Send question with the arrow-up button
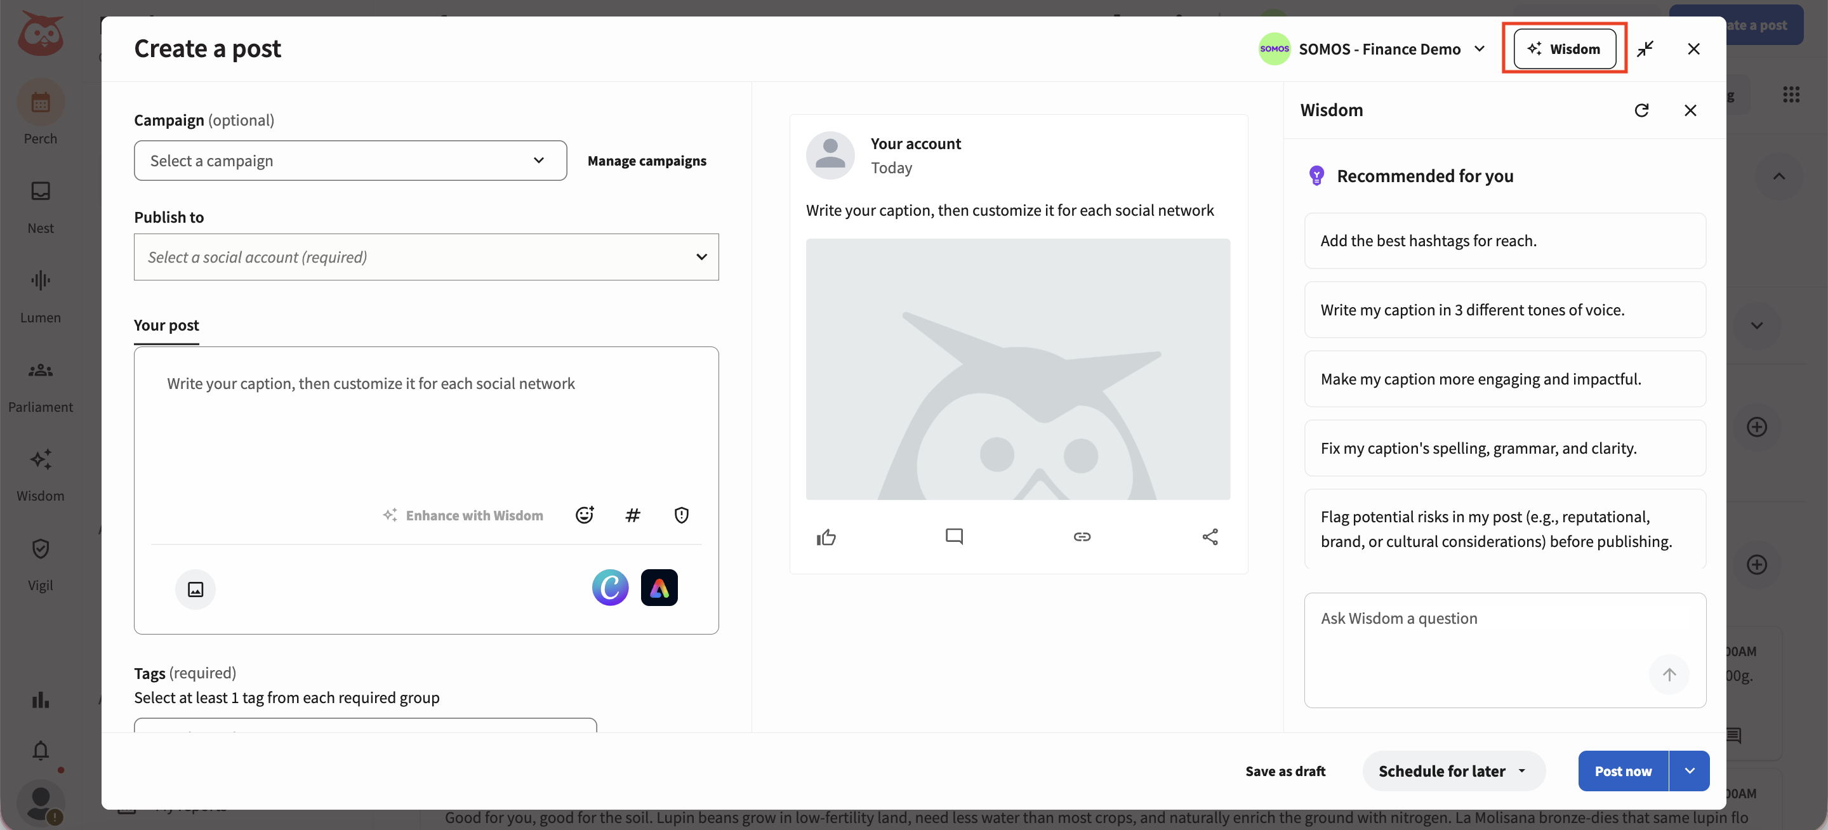The image size is (1828, 830). tap(1669, 674)
